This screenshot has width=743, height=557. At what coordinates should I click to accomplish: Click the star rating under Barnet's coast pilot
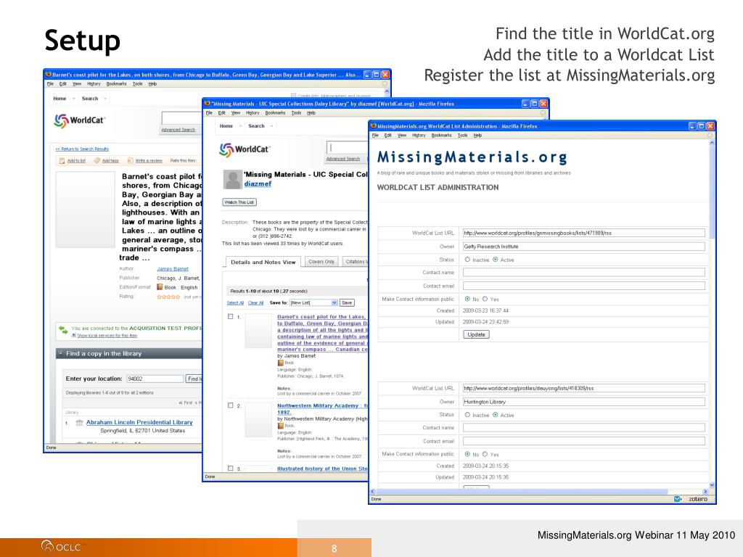(168, 297)
